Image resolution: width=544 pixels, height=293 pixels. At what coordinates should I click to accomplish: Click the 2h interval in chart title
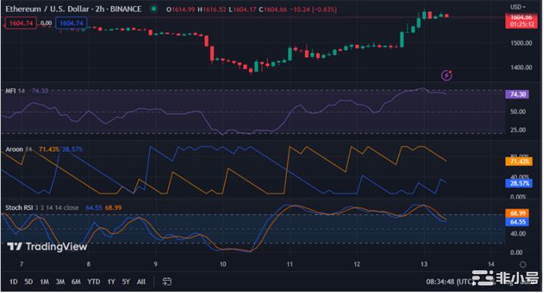pos(100,8)
